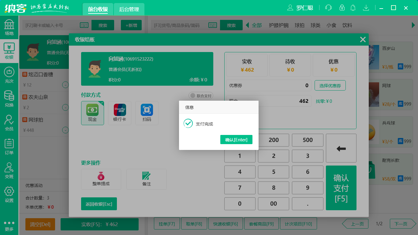Click the headset support icon
The width and height of the screenshot is (418, 235).
pyautogui.click(x=328, y=7)
